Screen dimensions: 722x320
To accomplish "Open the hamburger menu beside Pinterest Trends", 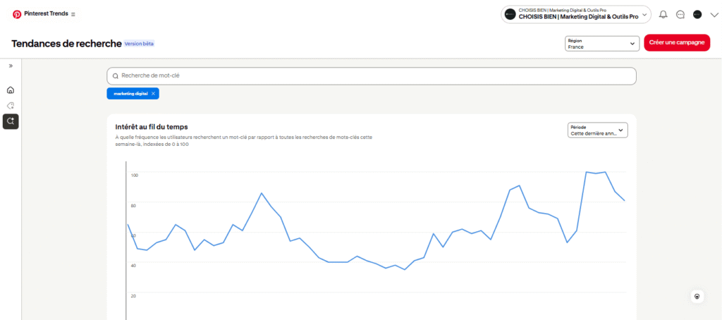I will click(73, 15).
